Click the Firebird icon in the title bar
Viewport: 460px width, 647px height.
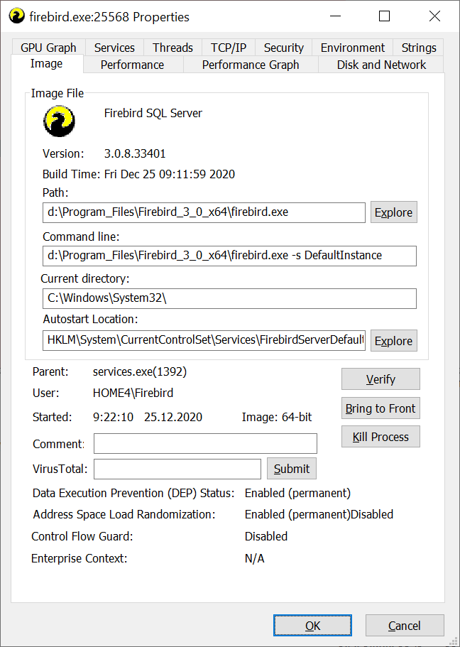tap(16, 16)
